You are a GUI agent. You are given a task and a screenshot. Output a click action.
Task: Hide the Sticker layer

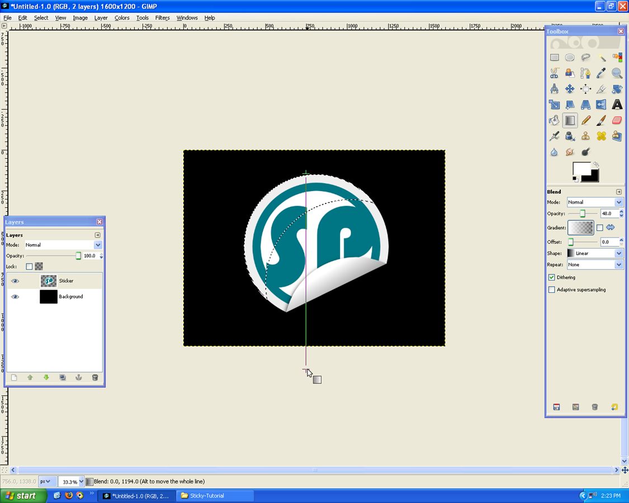click(x=15, y=281)
